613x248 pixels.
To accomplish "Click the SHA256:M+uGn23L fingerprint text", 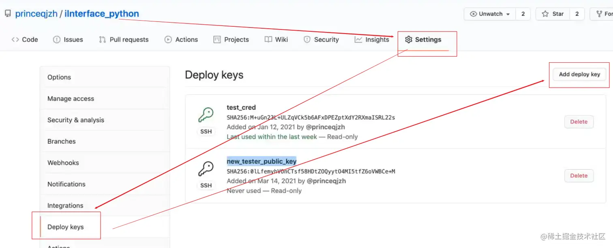I will (x=311, y=118).
